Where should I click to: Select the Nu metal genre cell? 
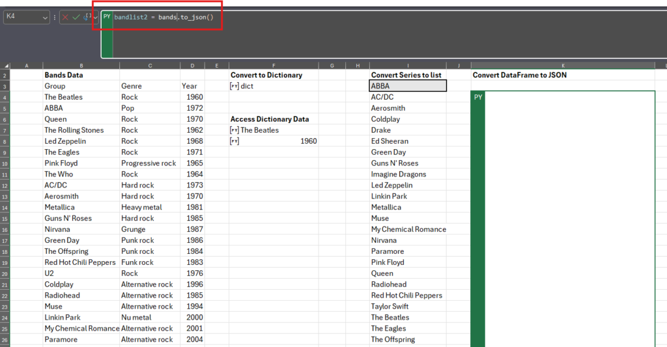point(150,317)
